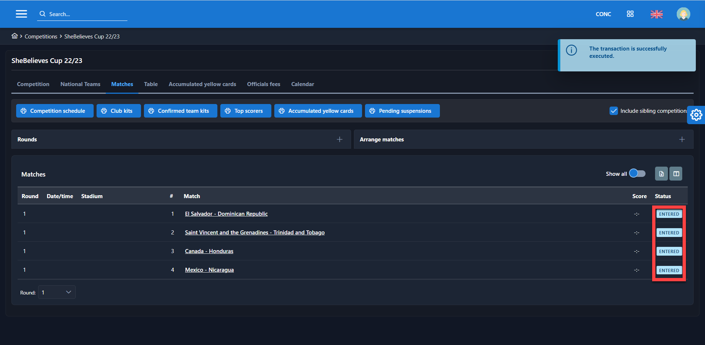Expand the Rounds panel
The width and height of the screenshot is (705, 345).
tap(340, 140)
